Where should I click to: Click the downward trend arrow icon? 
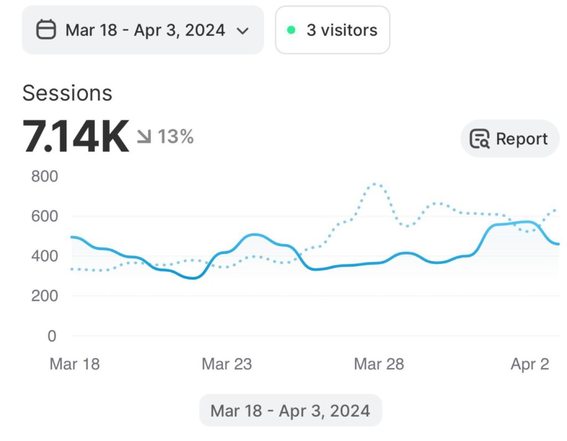[144, 136]
